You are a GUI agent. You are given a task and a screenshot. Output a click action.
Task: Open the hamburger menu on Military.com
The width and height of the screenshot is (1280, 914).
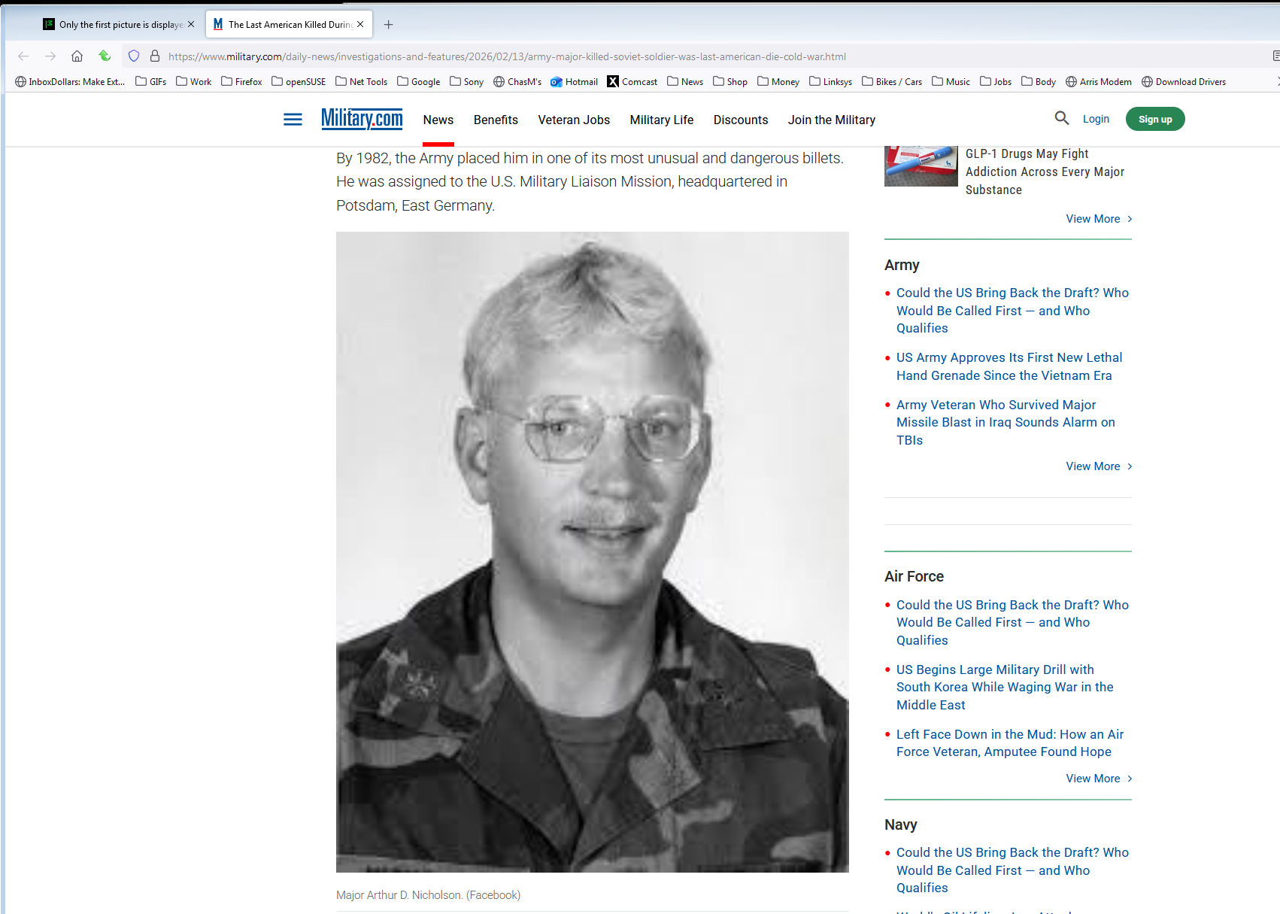pos(293,120)
